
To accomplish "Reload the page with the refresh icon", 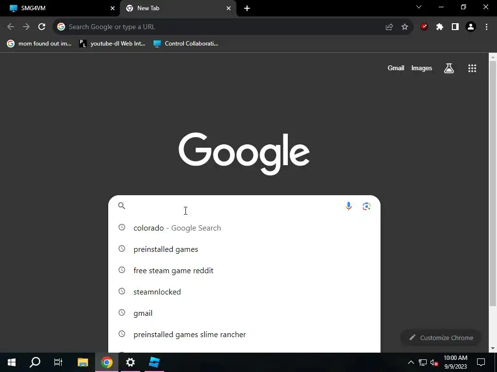I will pos(42,27).
